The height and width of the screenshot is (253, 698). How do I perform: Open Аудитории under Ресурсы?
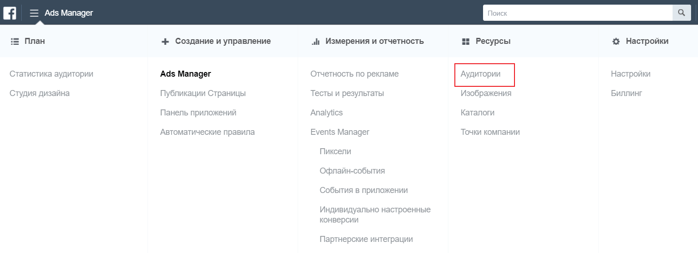(481, 74)
